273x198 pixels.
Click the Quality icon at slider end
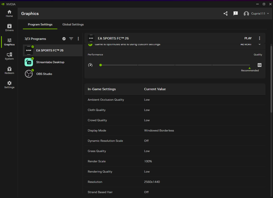click(x=259, y=65)
